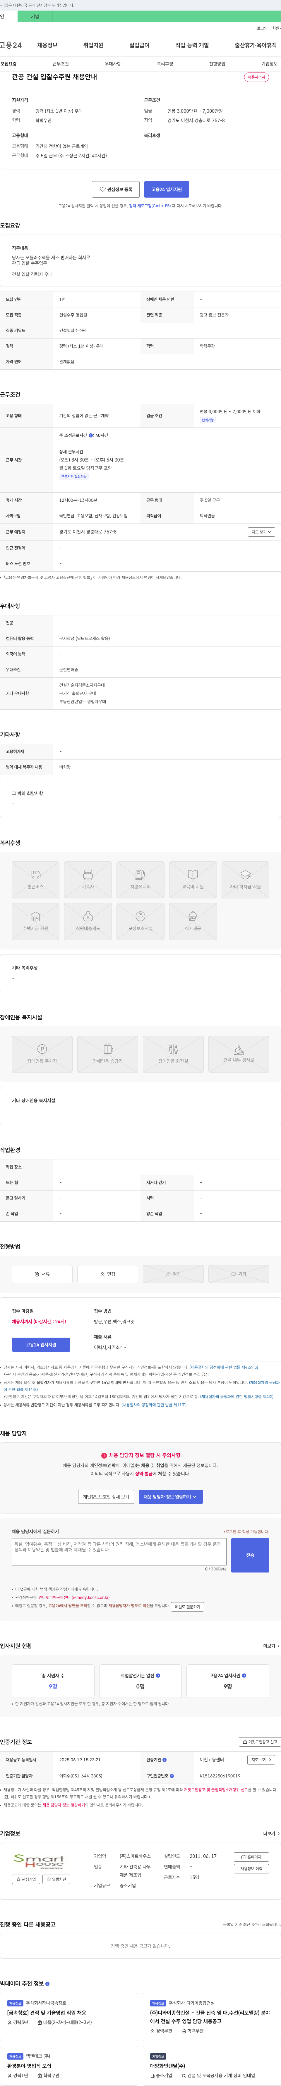281x2086 pixels.
Task: Focus the 채용 담당자에게 질문하기 text box
Action: click(x=119, y=1552)
